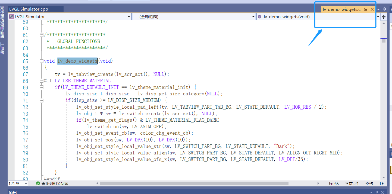Viewport: 392px width, 194px height.
Task: Open the tab overflow list arrow
Action: point(378,9)
